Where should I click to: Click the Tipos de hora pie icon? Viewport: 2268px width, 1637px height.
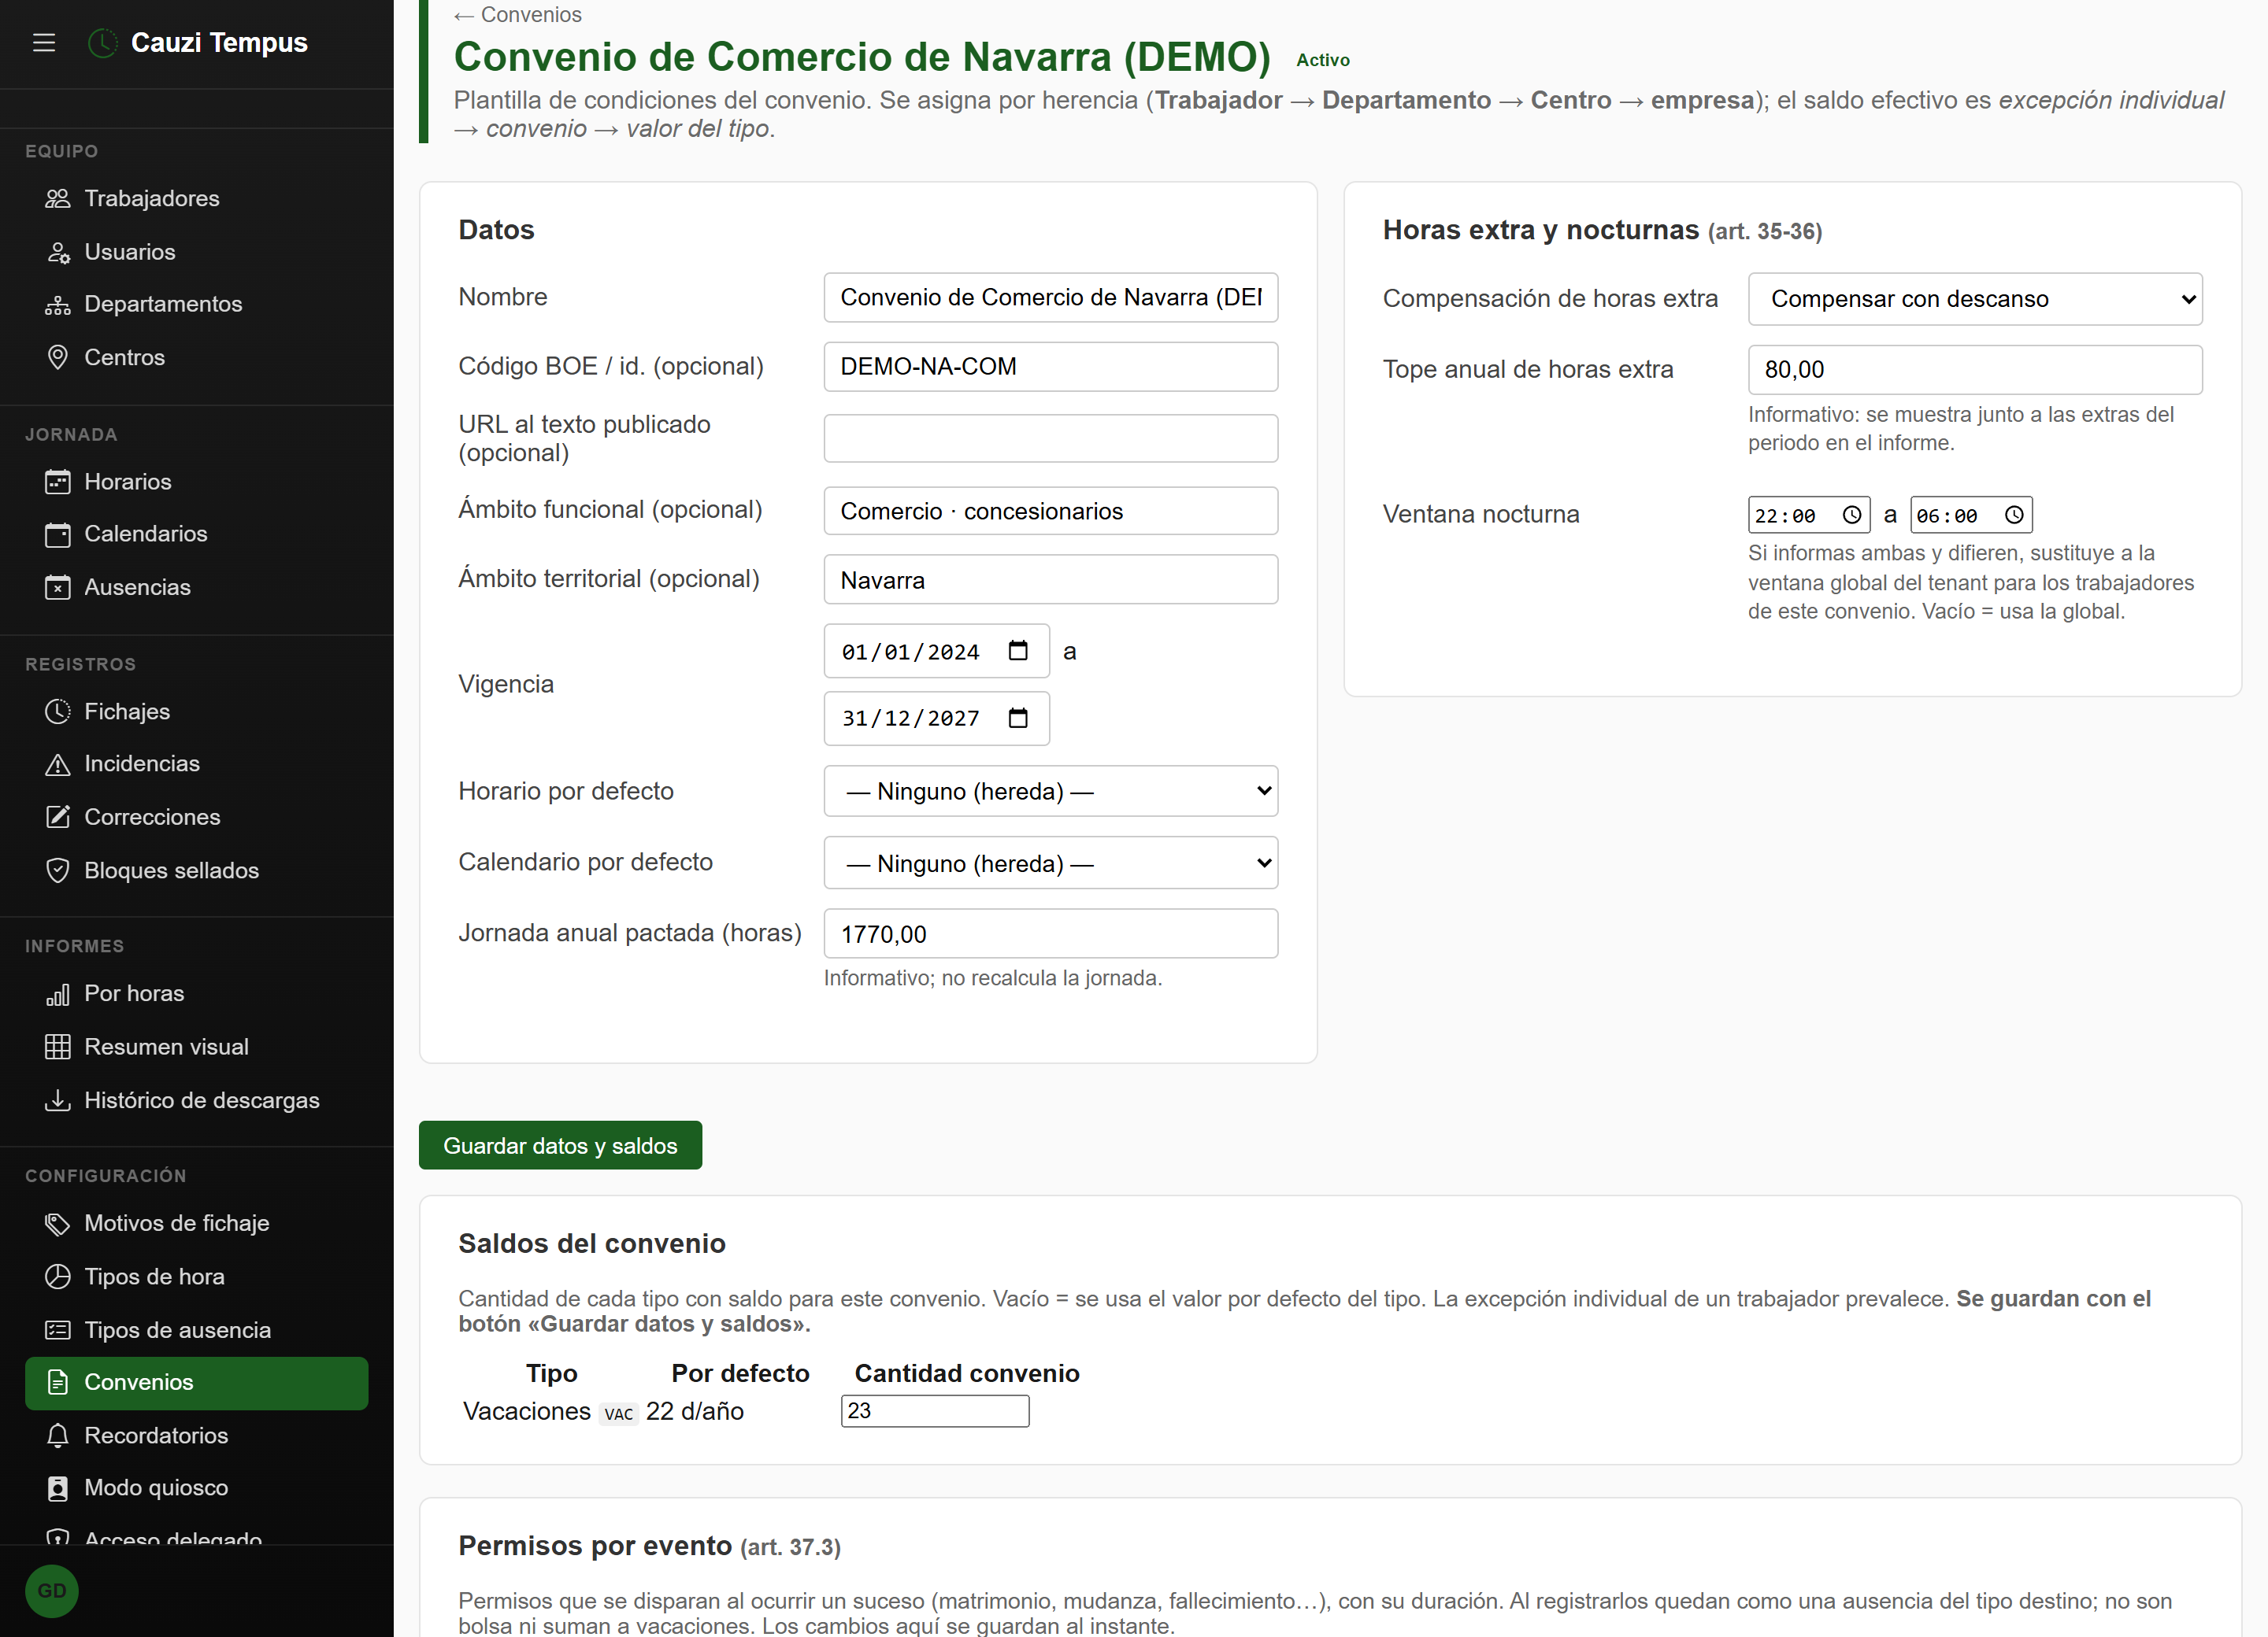tap(58, 1277)
